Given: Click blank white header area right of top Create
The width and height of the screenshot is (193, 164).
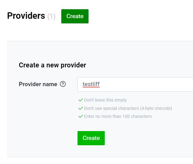Looking at the screenshot, I should [x=140, y=16].
